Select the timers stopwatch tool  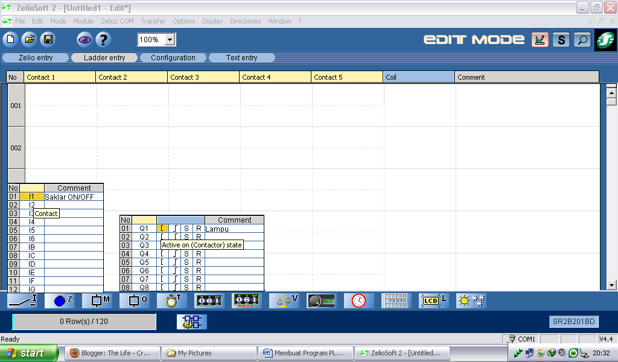(x=172, y=300)
